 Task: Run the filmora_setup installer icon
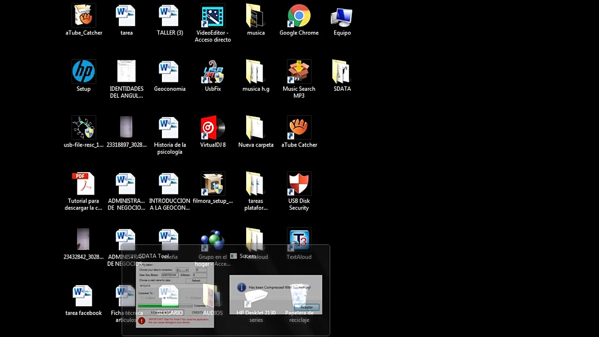(x=213, y=188)
